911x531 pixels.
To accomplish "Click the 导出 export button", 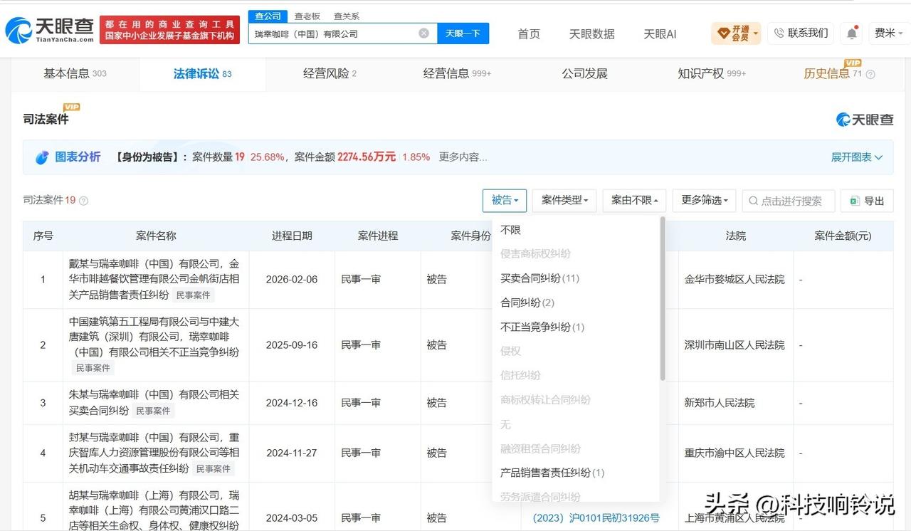I will click(867, 201).
